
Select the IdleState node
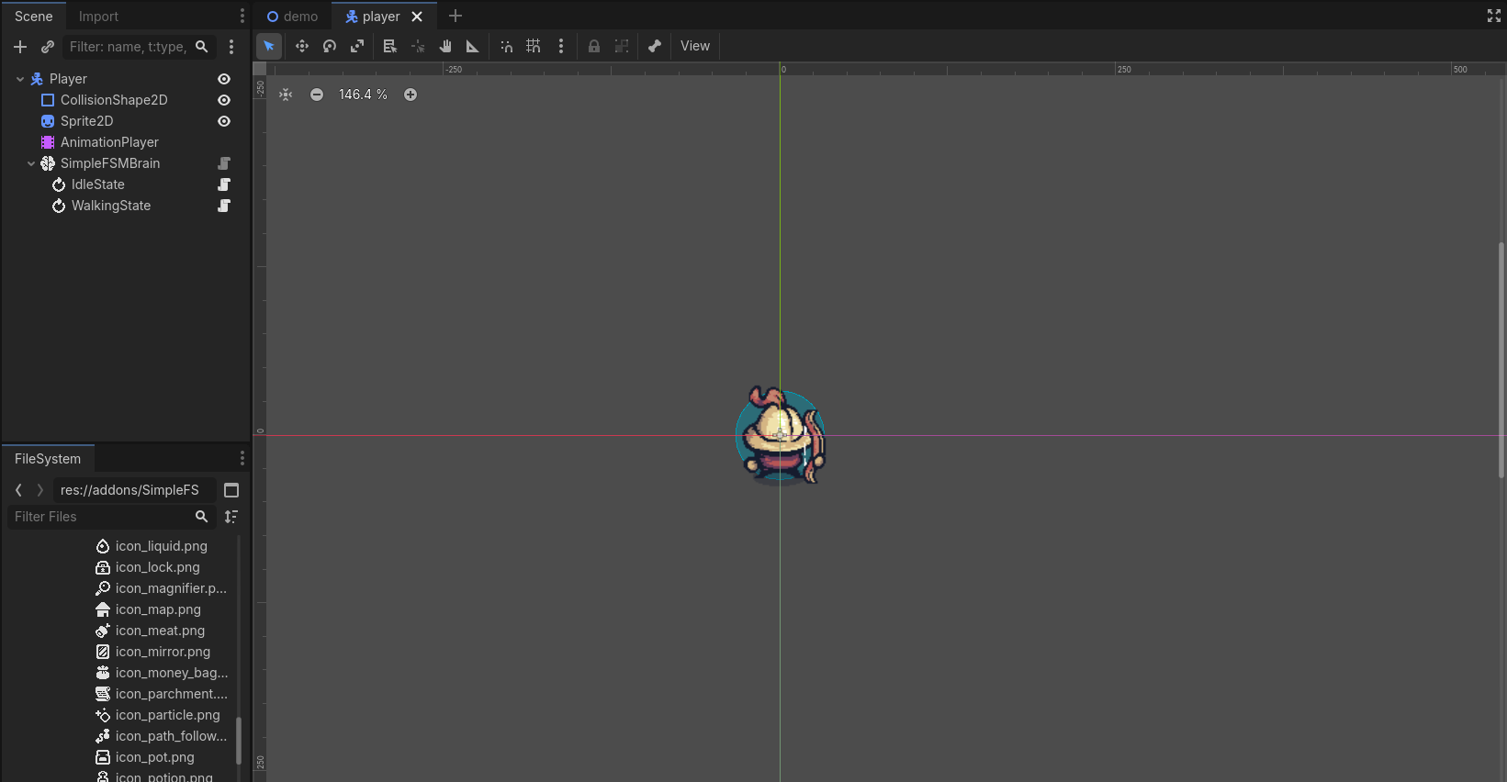point(97,184)
